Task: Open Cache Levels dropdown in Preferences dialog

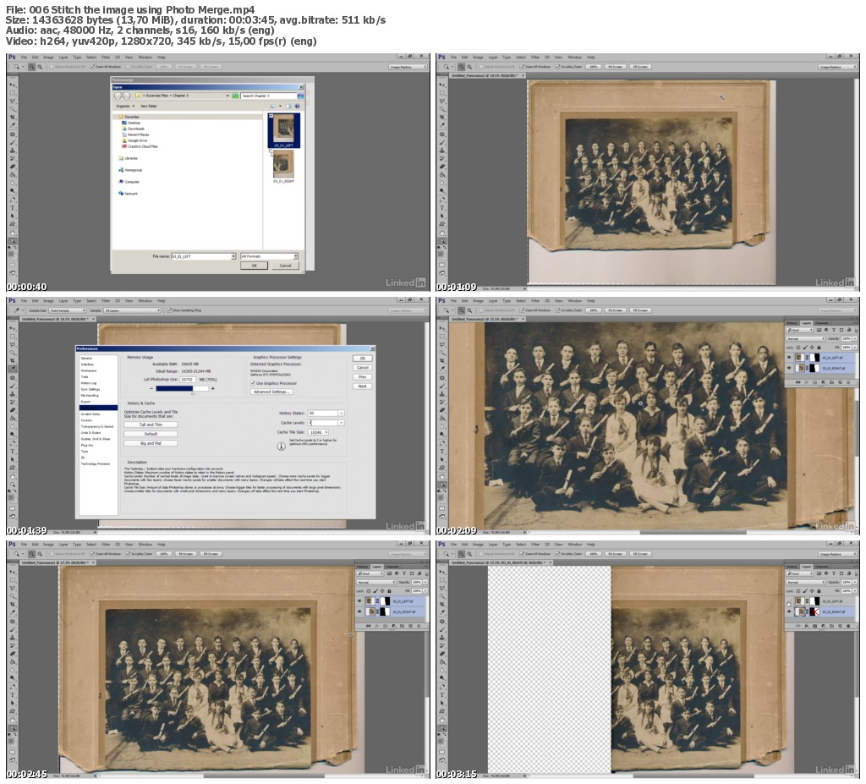Action: [x=342, y=423]
